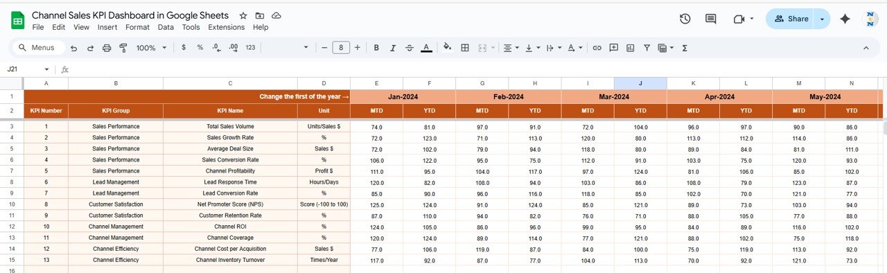
Task: Apply currency format with the $ icon
Action: (183, 48)
